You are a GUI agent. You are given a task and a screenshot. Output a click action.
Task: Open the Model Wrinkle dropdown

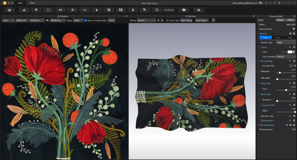click(147, 20)
